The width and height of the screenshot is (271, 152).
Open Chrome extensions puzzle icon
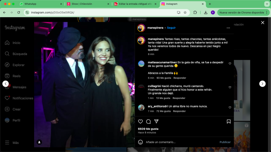coord(195,12)
